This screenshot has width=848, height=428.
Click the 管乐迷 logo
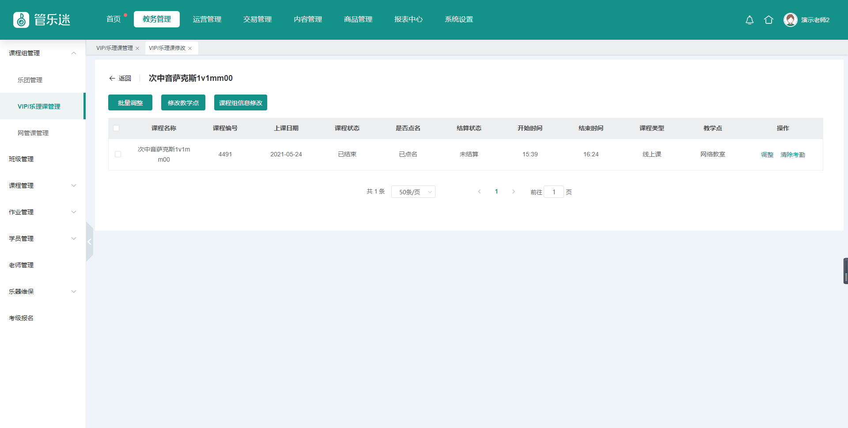tap(42, 20)
